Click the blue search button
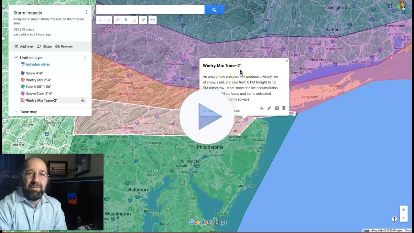This screenshot has height=233, width=414. pos(214,10)
